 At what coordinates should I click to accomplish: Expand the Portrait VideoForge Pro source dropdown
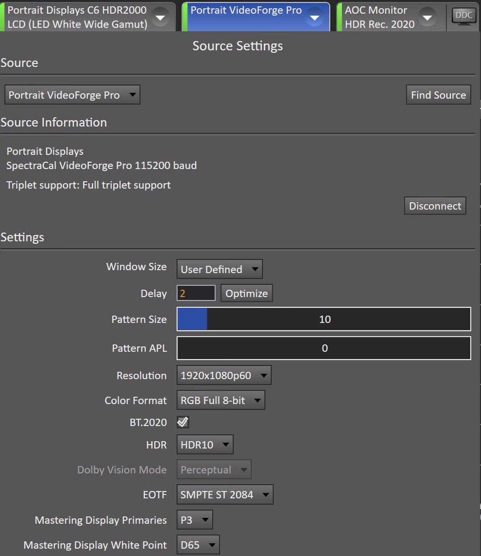click(x=72, y=95)
